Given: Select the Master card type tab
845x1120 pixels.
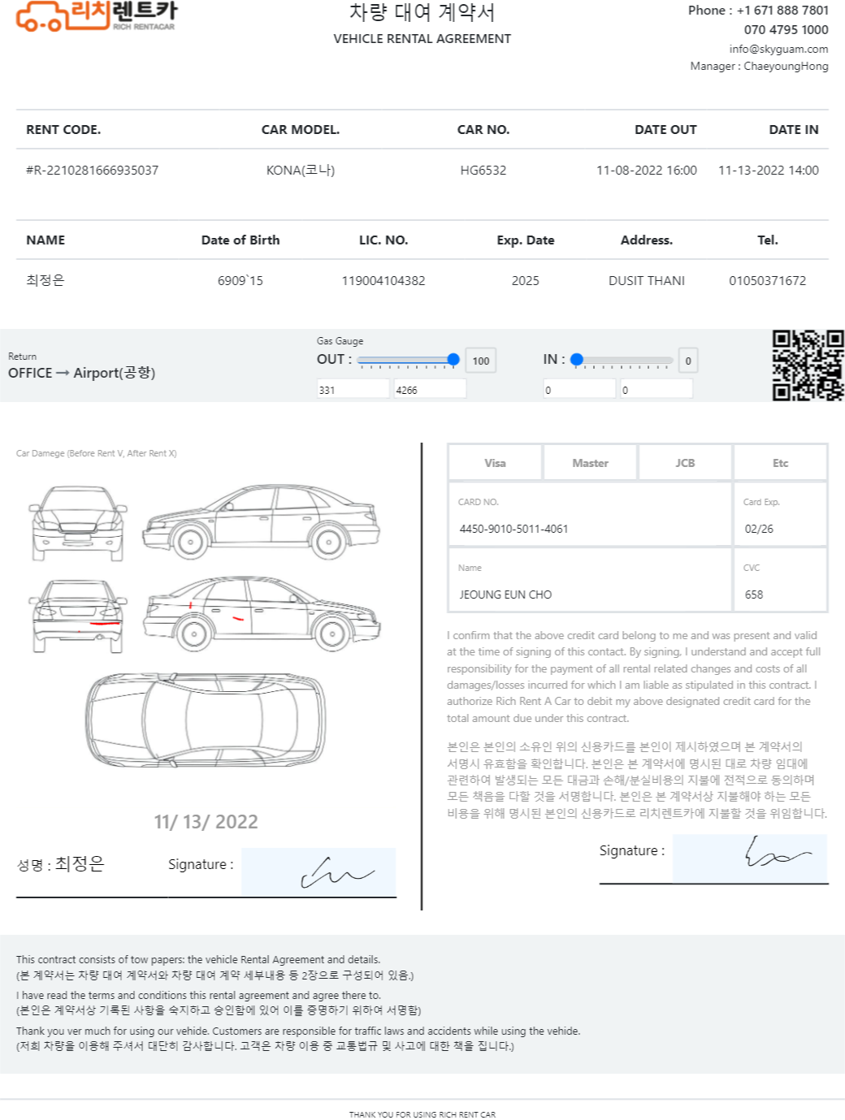Looking at the screenshot, I should click(590, 463).
